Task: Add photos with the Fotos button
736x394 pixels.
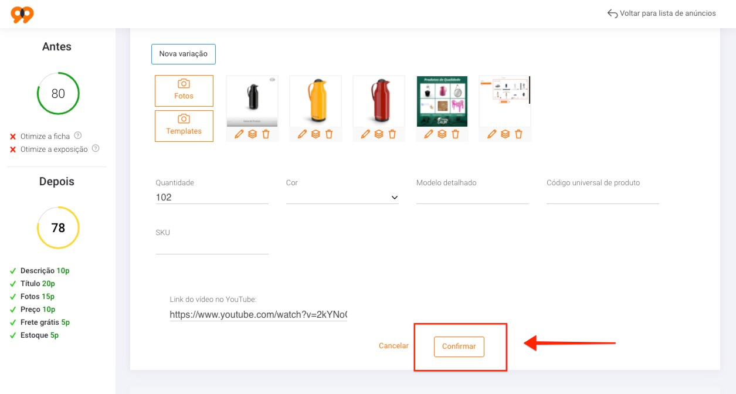Action: [184, 91]
